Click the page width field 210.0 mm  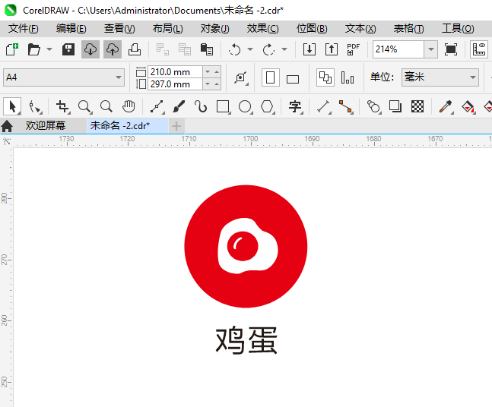[x=175, y=71]
